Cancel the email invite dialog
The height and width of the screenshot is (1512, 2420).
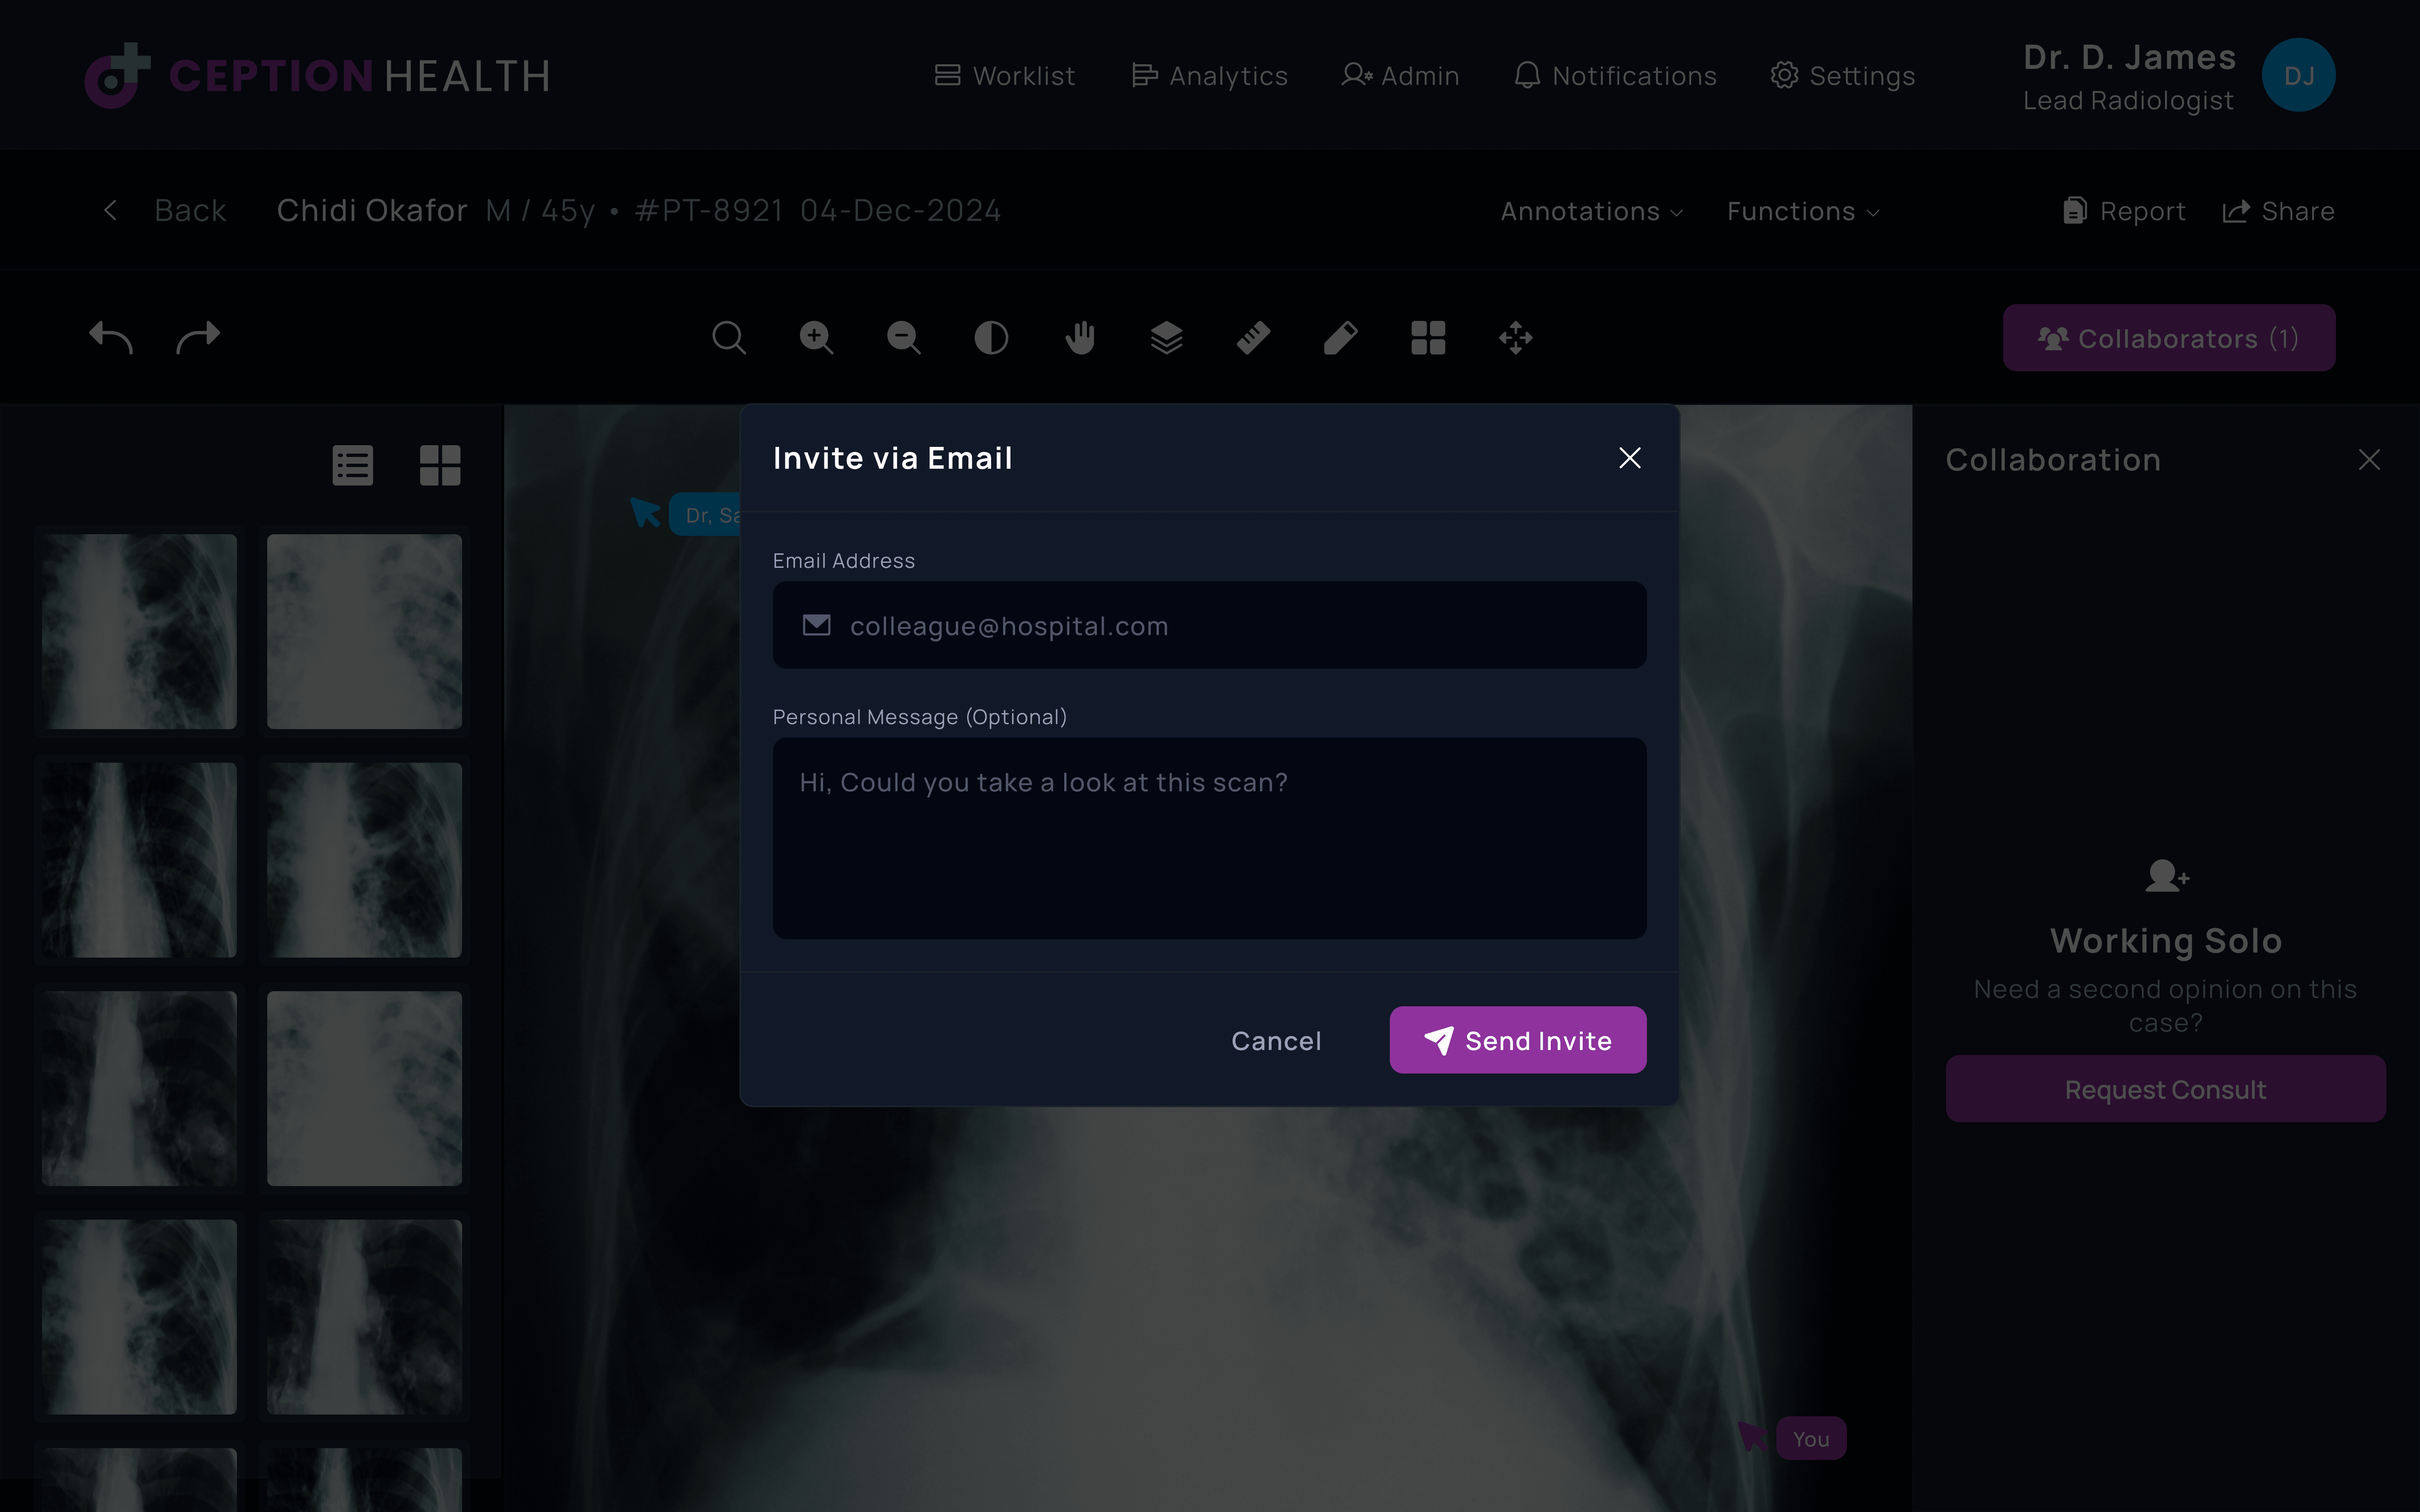click(x=1276, y=1040)
